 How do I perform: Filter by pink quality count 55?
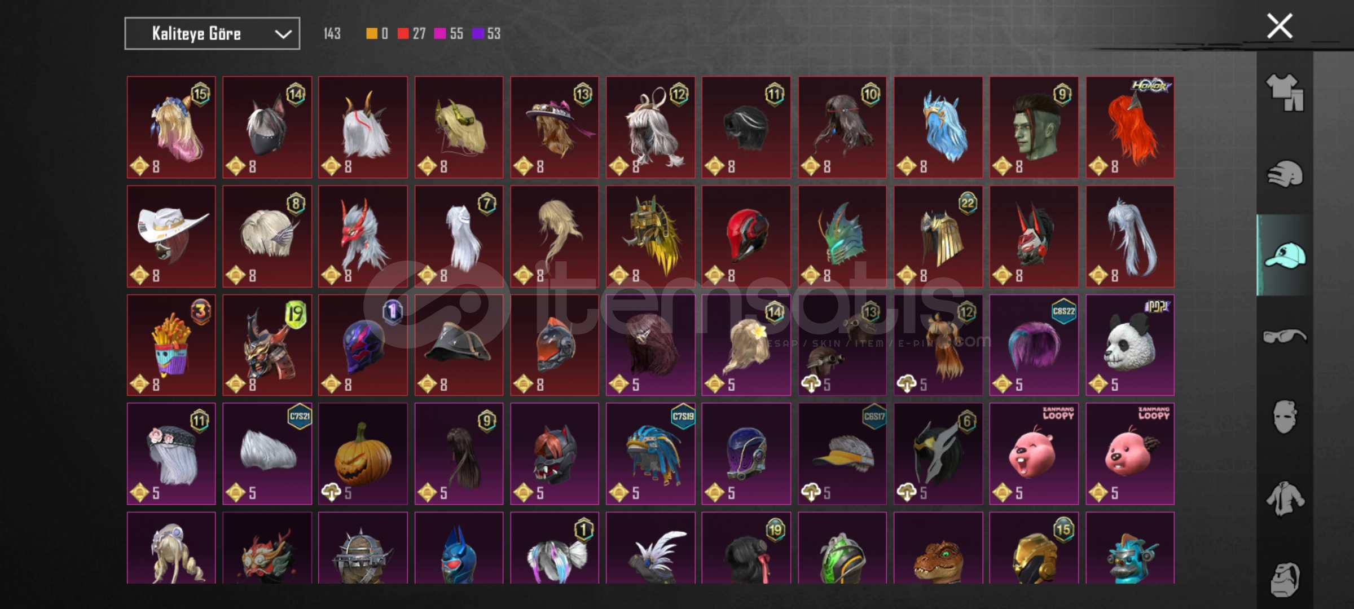[x=449, y=34]
